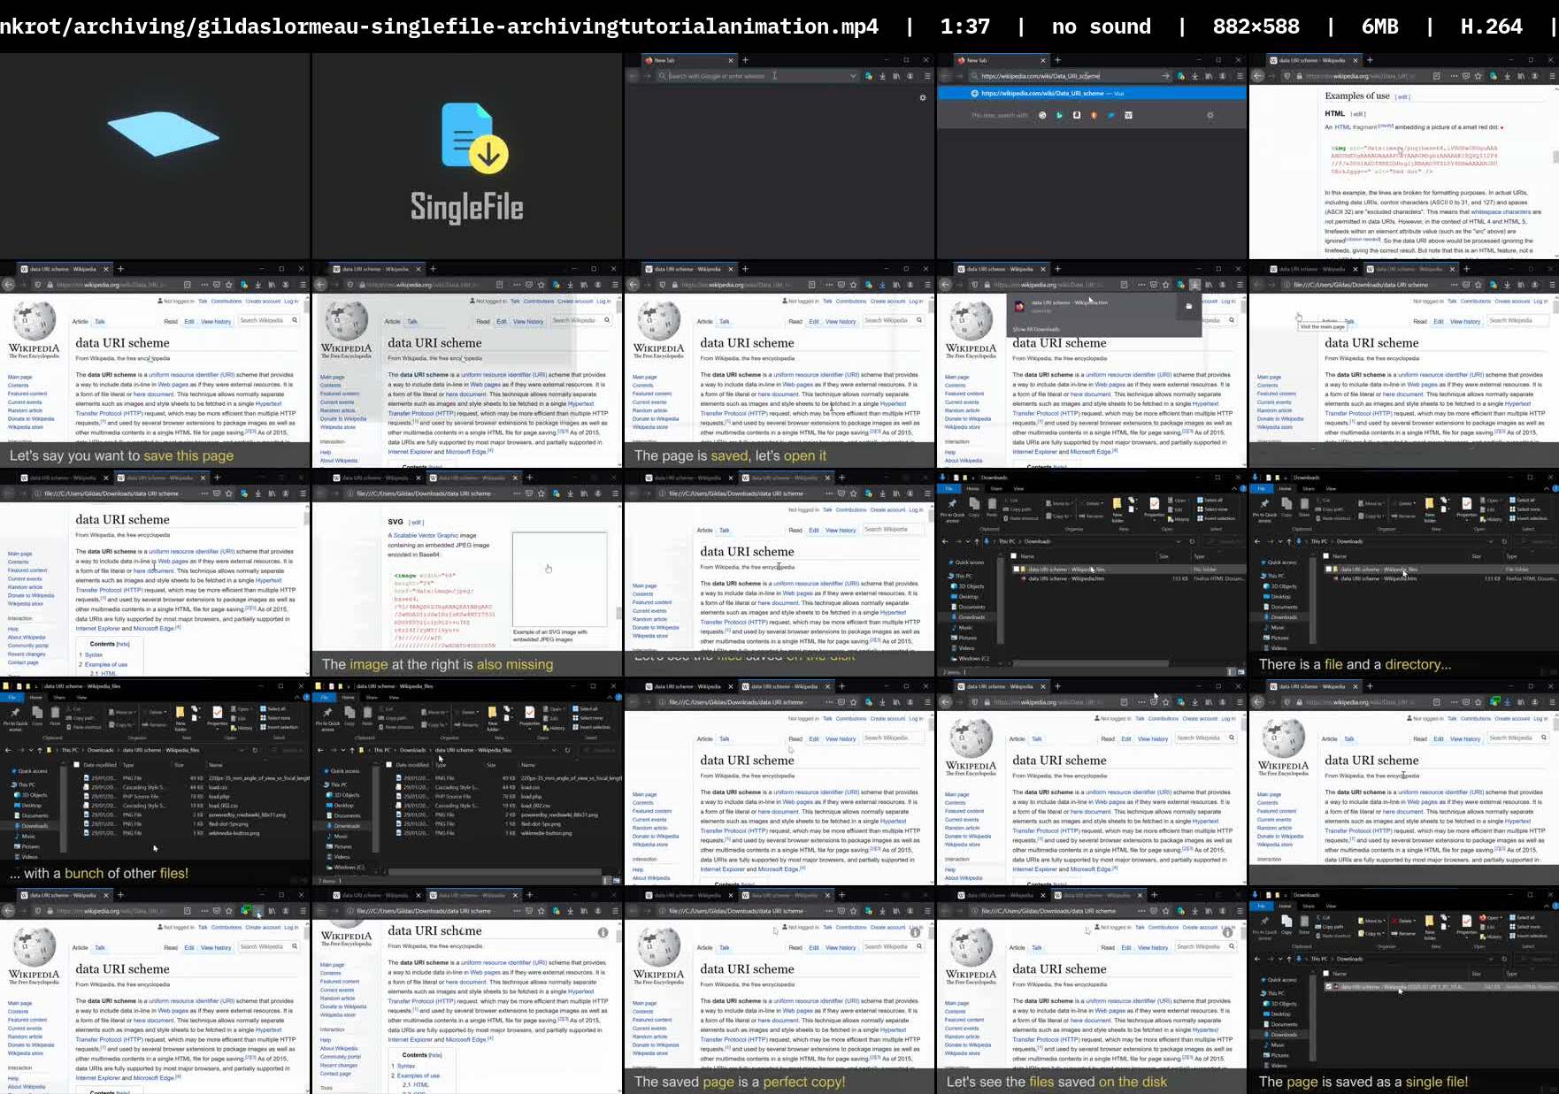This screenshot has width=1559, height=1094.
Task: Click downloads arrow icon in 'let's open it' frame
Action: click(x=882, y=285)
